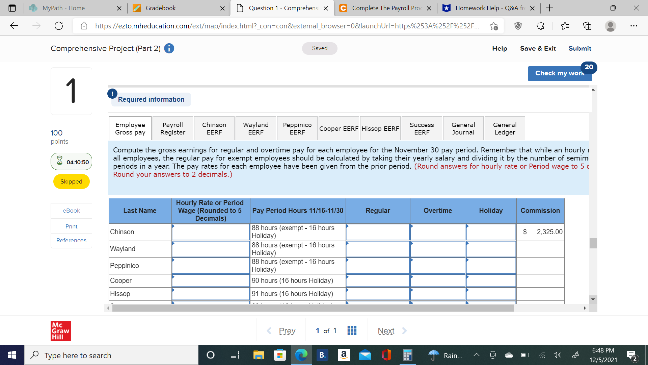648x365 pixels.
Task: Click the refresh page icon
Action: [x=58, y=26]
